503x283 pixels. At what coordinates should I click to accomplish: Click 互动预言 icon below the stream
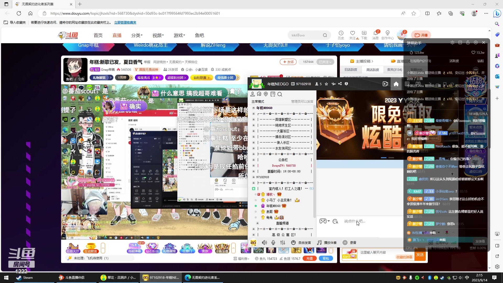click(x=91, y=248)
